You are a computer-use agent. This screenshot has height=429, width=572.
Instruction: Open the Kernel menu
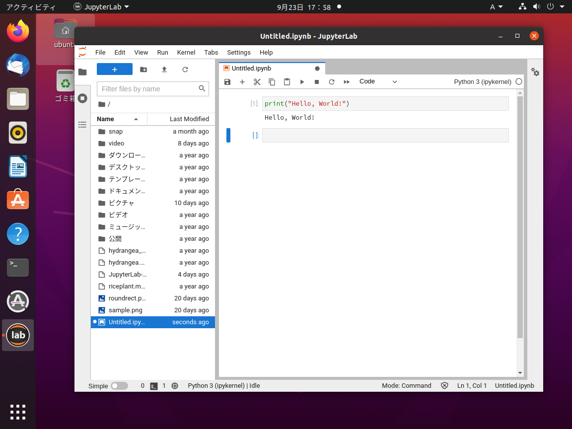(186, 52)
